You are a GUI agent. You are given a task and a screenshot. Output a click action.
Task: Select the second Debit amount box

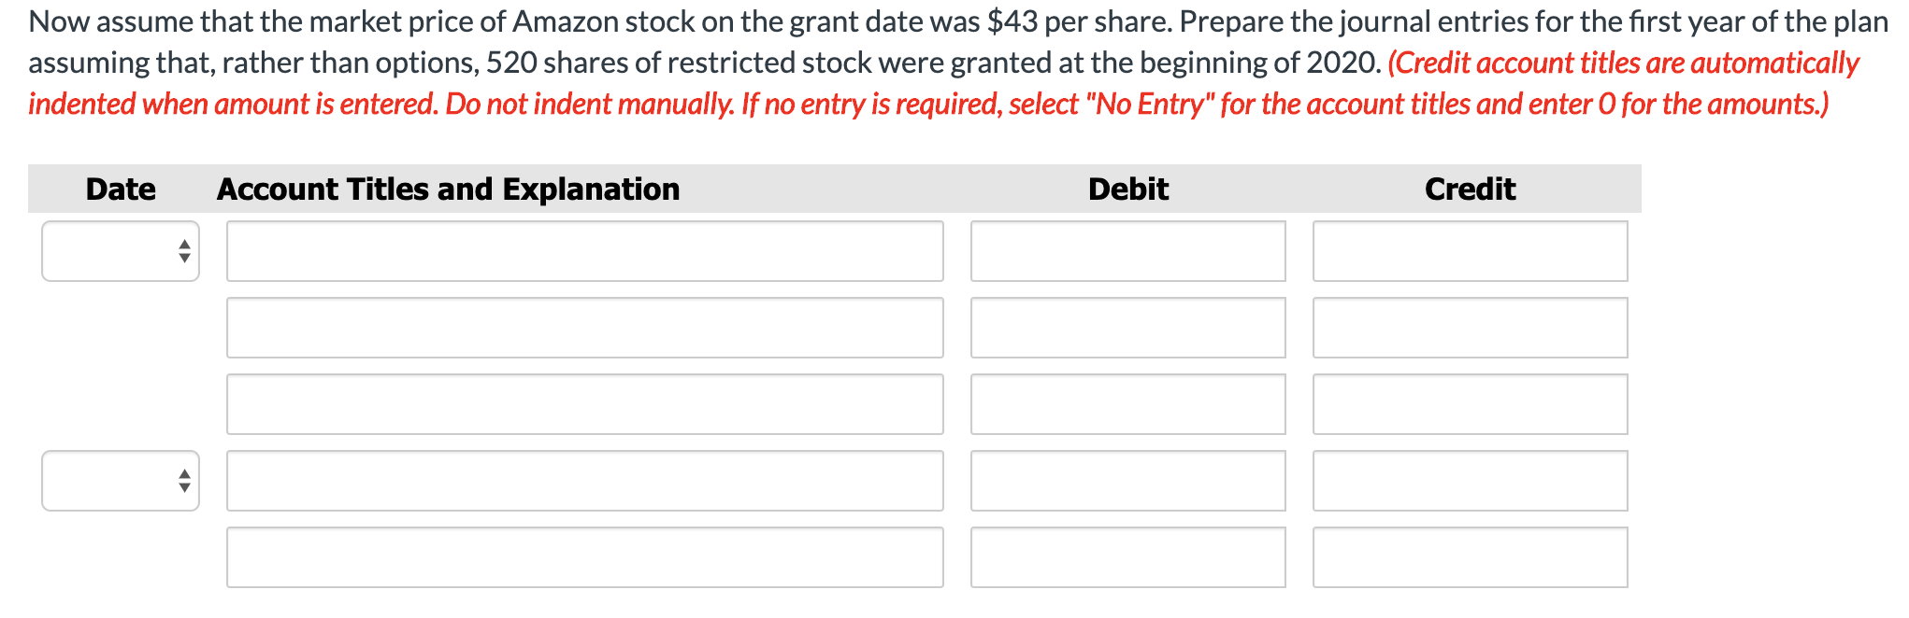(1127, 327)
